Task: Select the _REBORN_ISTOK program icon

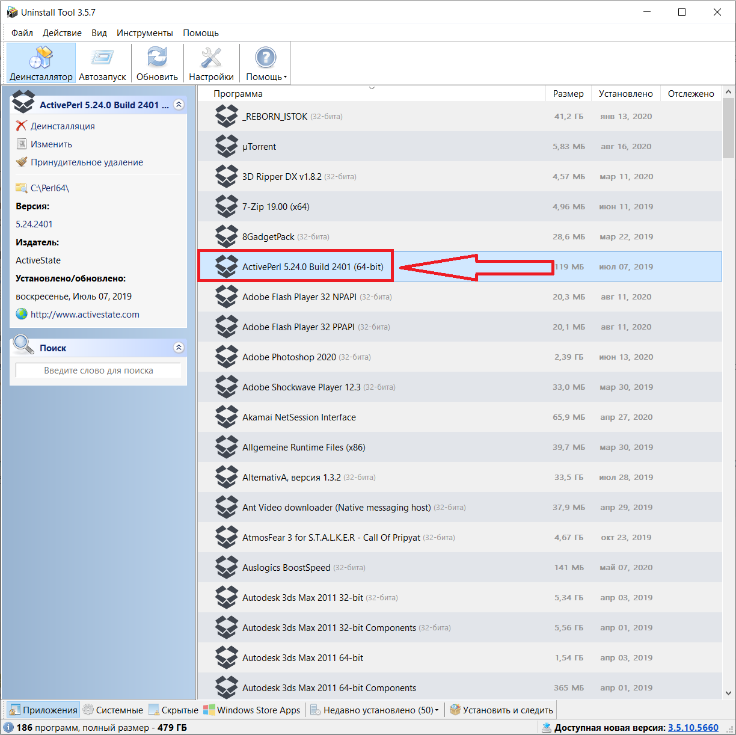Action: tap(227, 117)
